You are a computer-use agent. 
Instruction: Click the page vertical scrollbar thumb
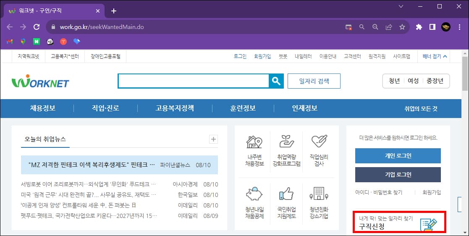pos(464,73)
